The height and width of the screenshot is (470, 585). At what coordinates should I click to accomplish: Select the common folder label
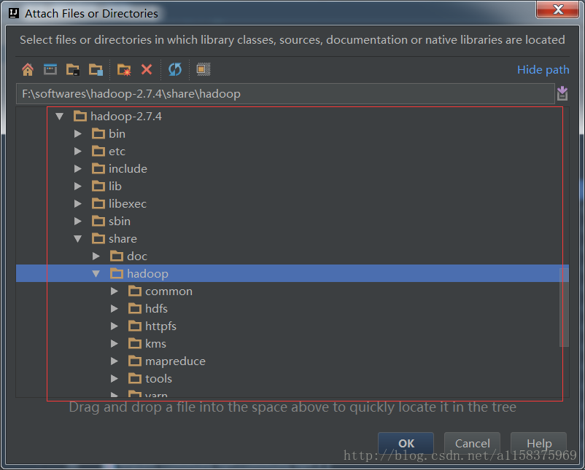[168, 291]
